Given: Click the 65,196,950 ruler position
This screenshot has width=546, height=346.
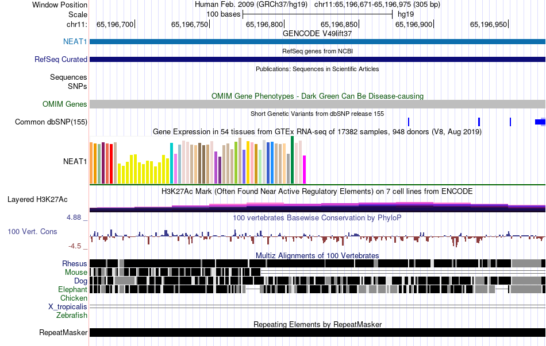Looking at the screenshot, I should tap(489, 24).
